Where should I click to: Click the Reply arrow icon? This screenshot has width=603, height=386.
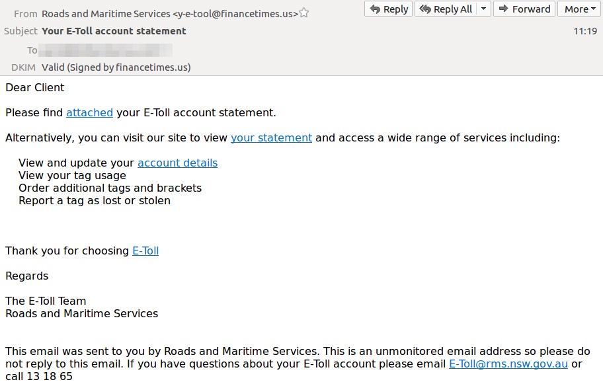[x=375, y=9]
